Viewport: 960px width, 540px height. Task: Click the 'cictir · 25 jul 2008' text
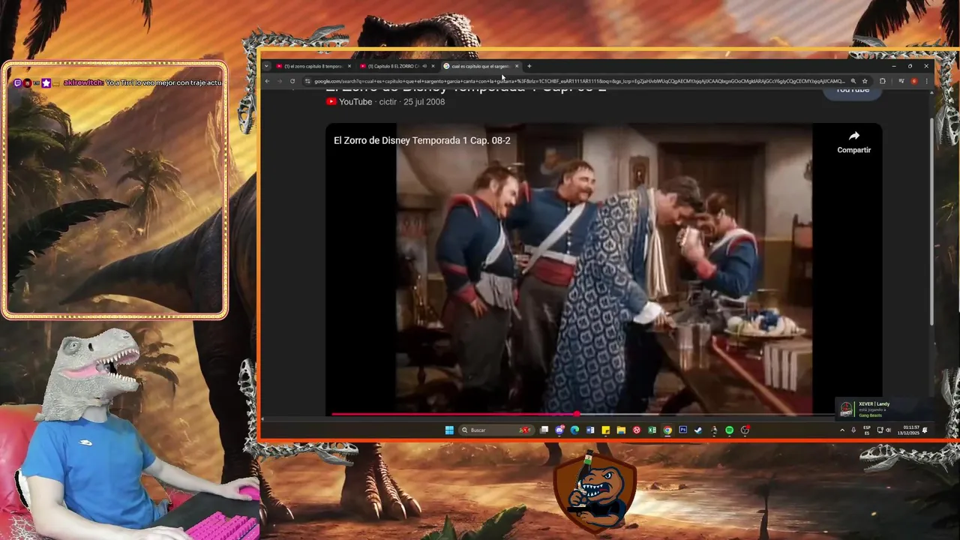(x=412, y=102)
